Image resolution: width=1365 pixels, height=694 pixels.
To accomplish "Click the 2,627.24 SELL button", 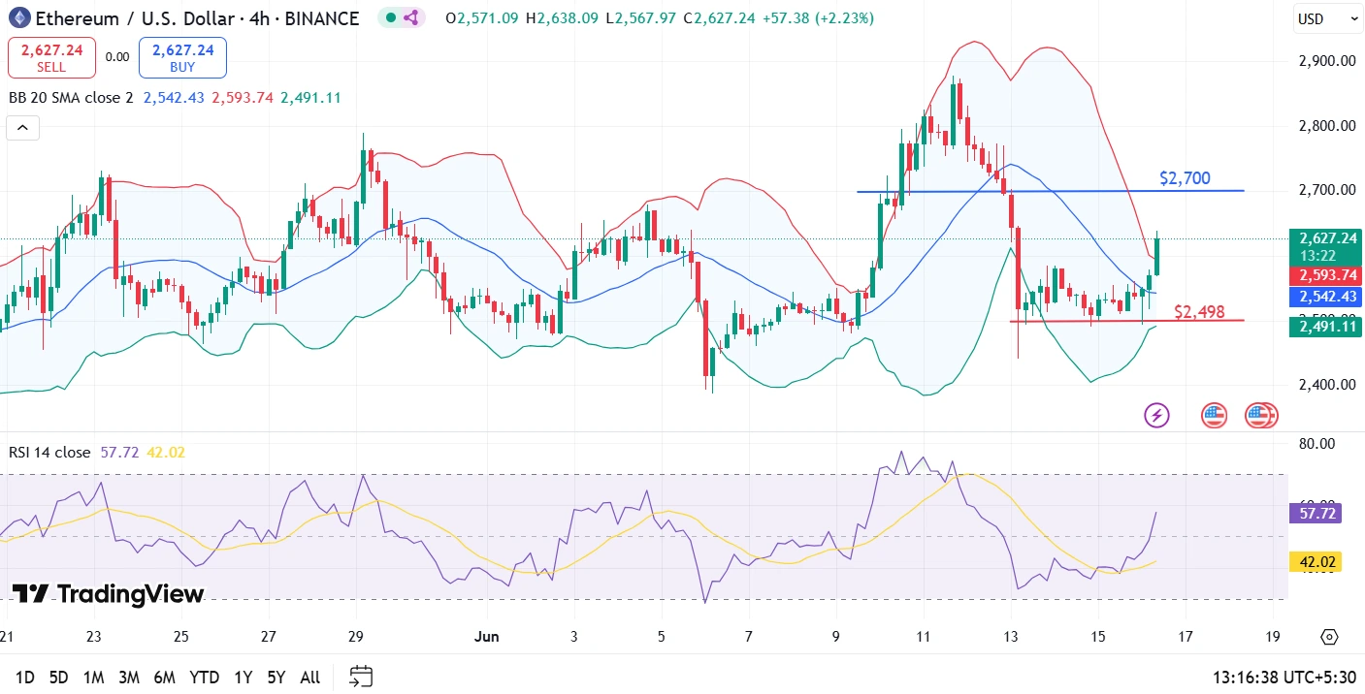I will (51, 57).
